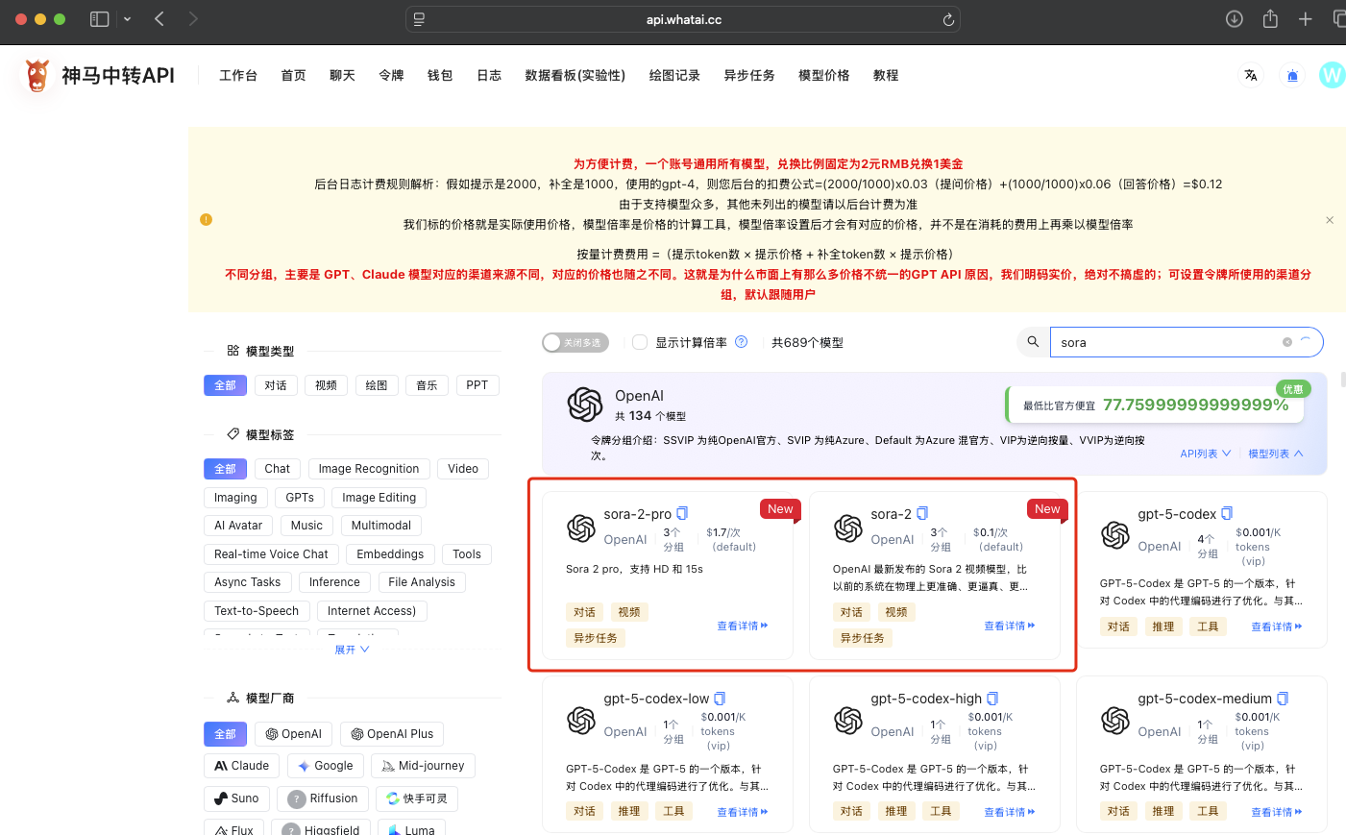The height and width of the screenshot is (835, 1346).
Task: Toggle the browser sidebar panel icon
Action: click(99, 19)
